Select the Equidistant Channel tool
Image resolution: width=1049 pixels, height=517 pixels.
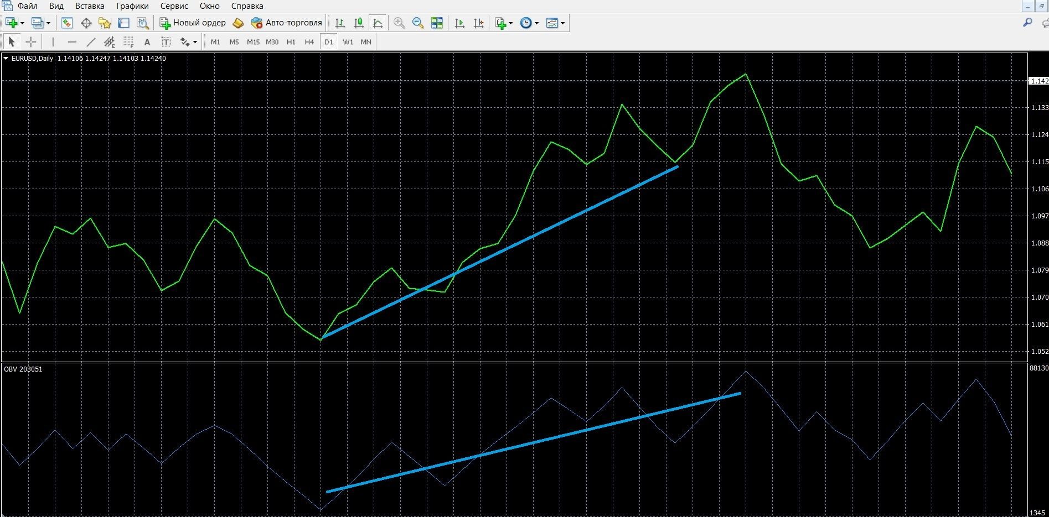click(x=110, y=41)
